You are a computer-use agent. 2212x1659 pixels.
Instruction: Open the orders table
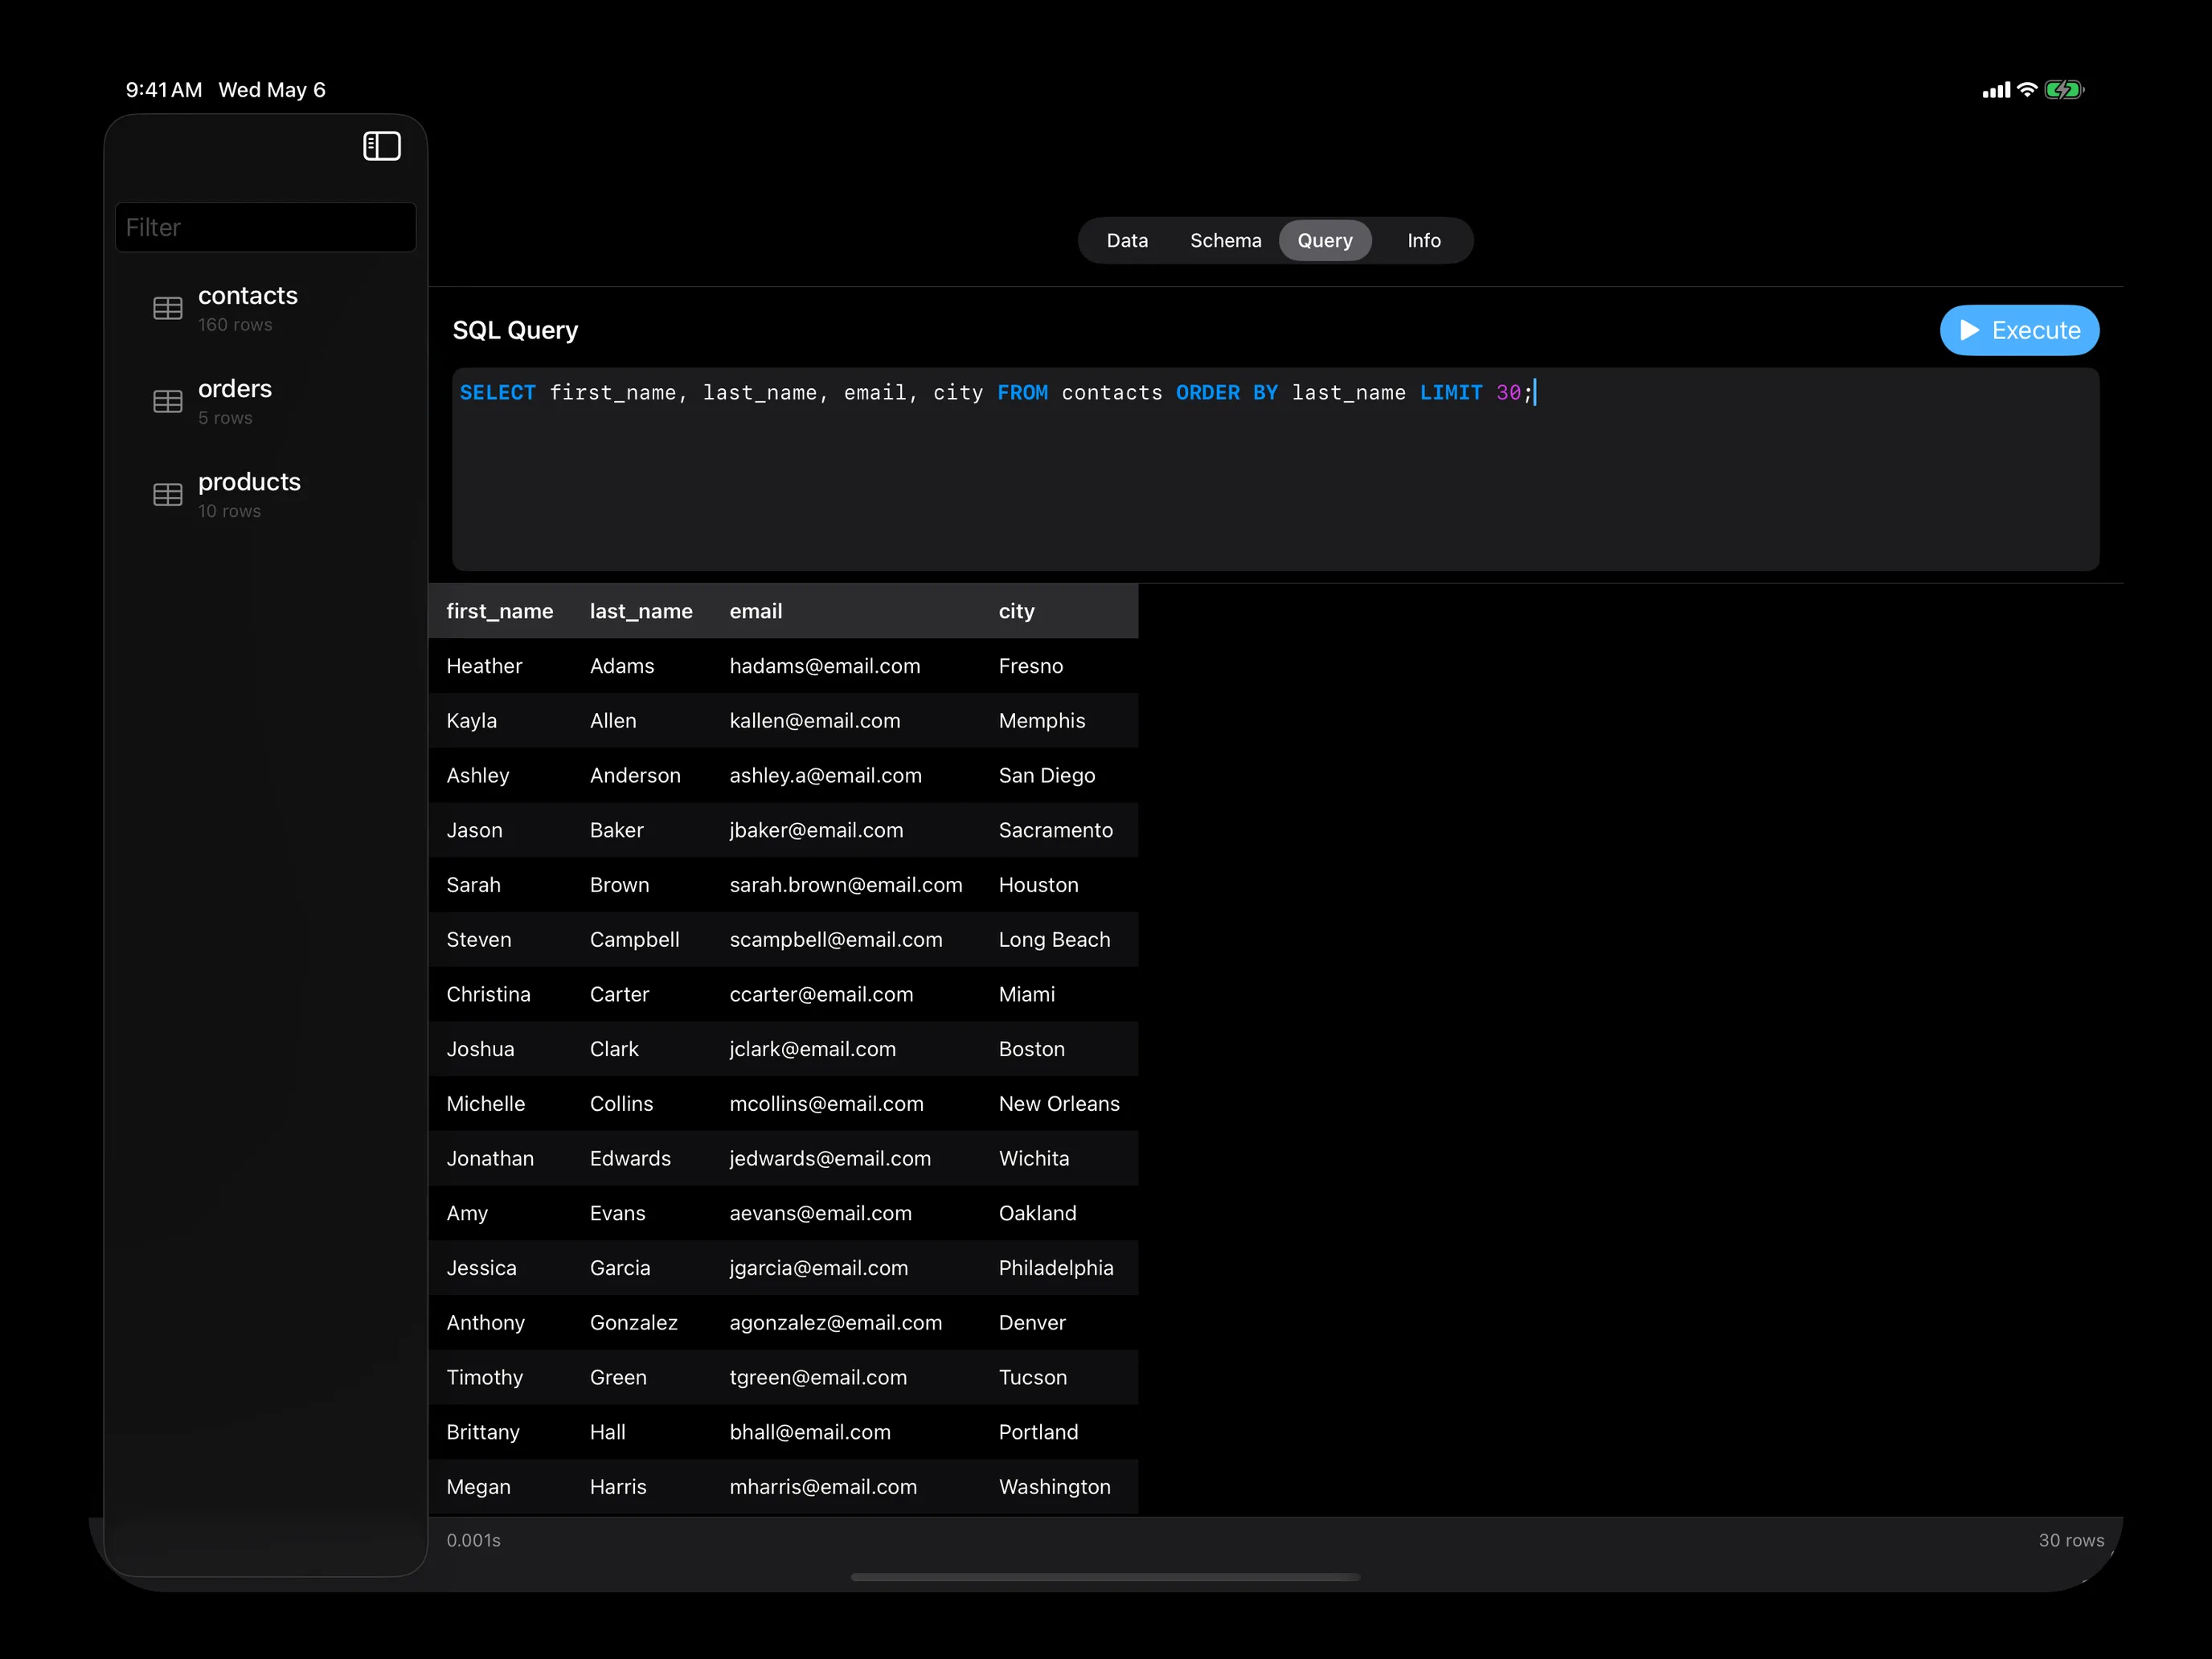tap(266, 401)
